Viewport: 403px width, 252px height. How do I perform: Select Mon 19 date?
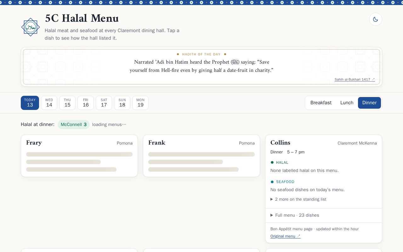click(x=140, y=103)
